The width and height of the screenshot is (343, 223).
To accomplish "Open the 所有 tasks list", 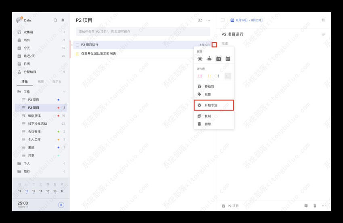I will (41, 40).
